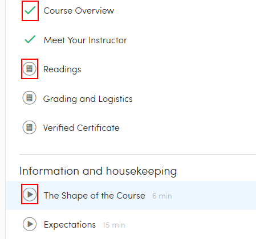Click the highlighted Shape of the Course row background
The image size is (256, 239).
[131, 195]
